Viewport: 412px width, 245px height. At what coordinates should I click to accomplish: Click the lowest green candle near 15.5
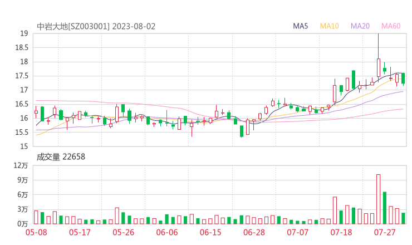click(242, 131)
